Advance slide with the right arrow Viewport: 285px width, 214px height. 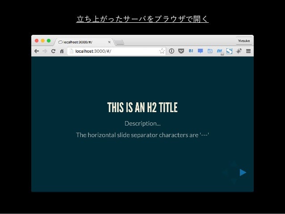pos(243,172)
